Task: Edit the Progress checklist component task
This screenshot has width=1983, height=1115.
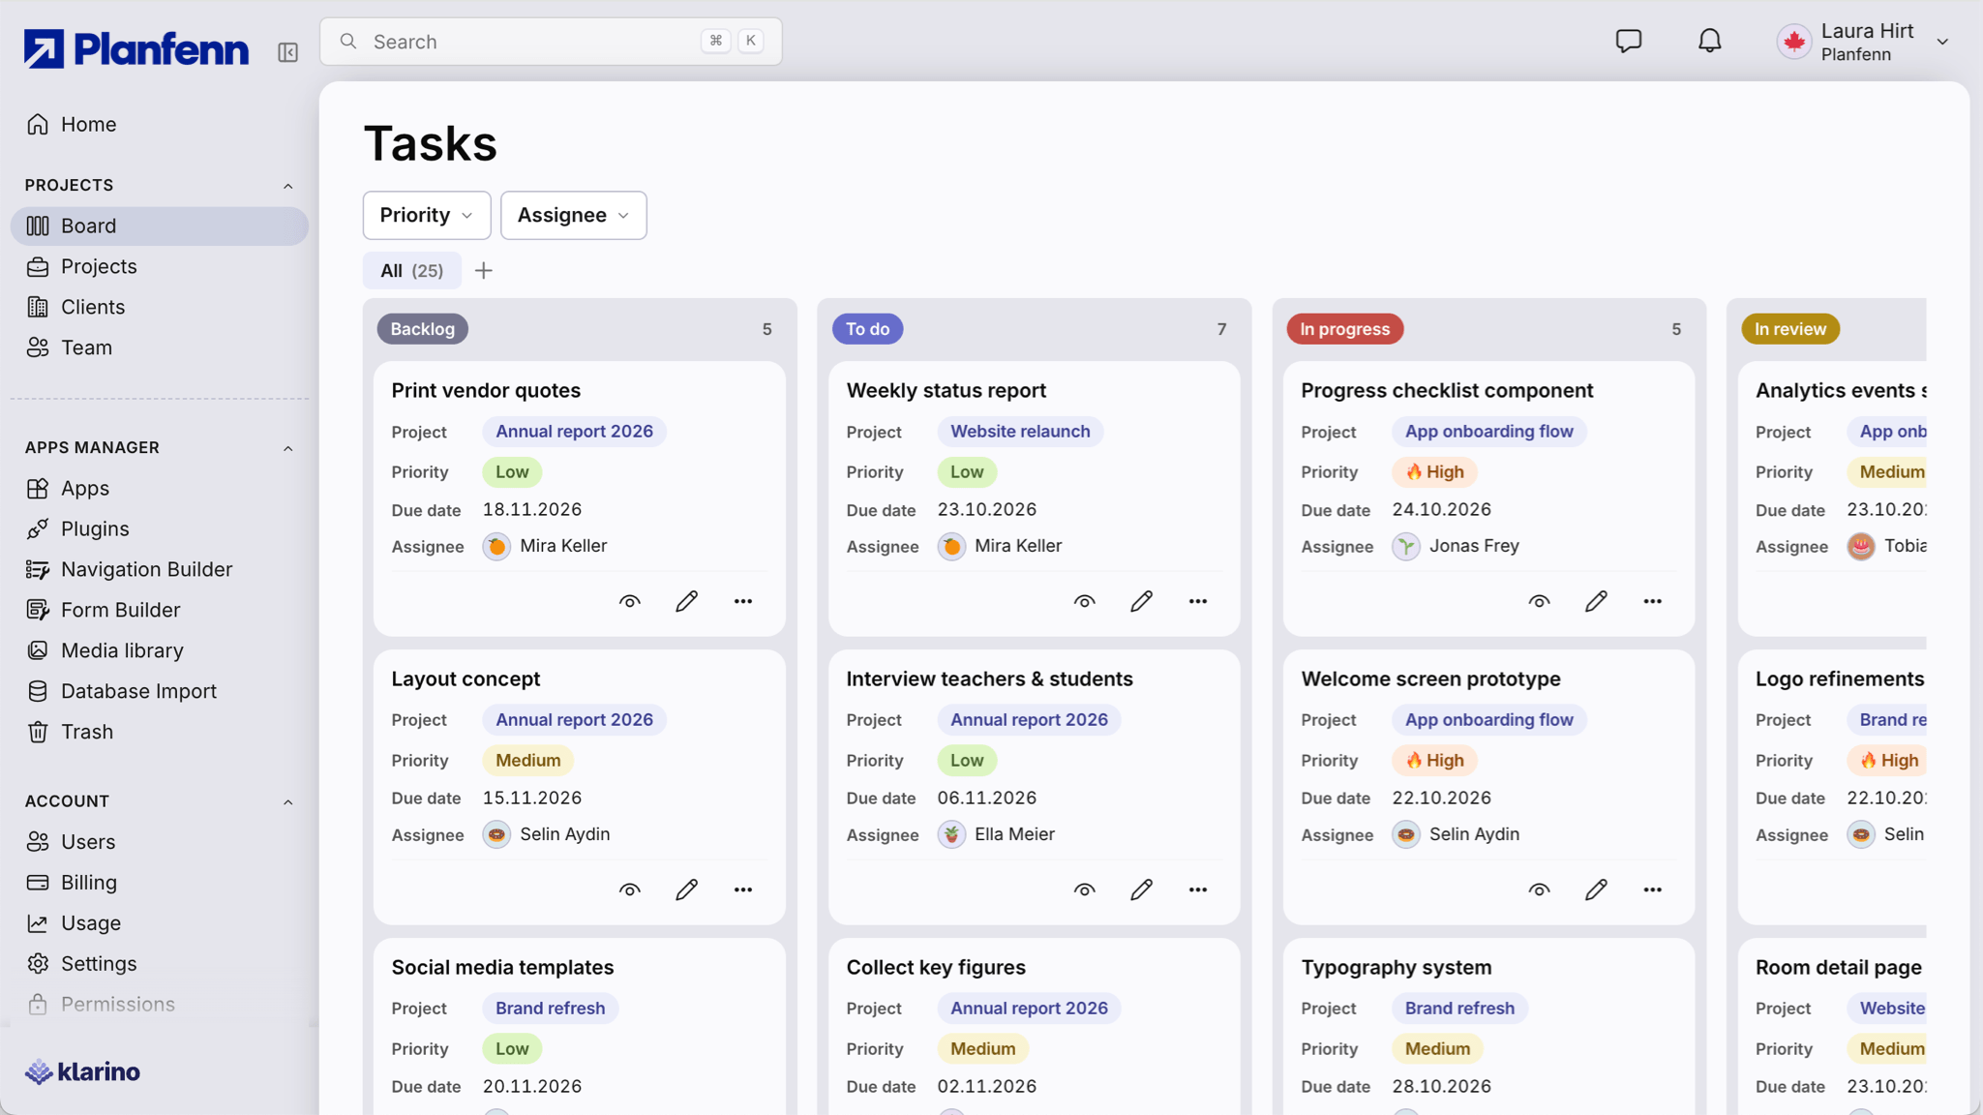Action: tap(1596, 601)
